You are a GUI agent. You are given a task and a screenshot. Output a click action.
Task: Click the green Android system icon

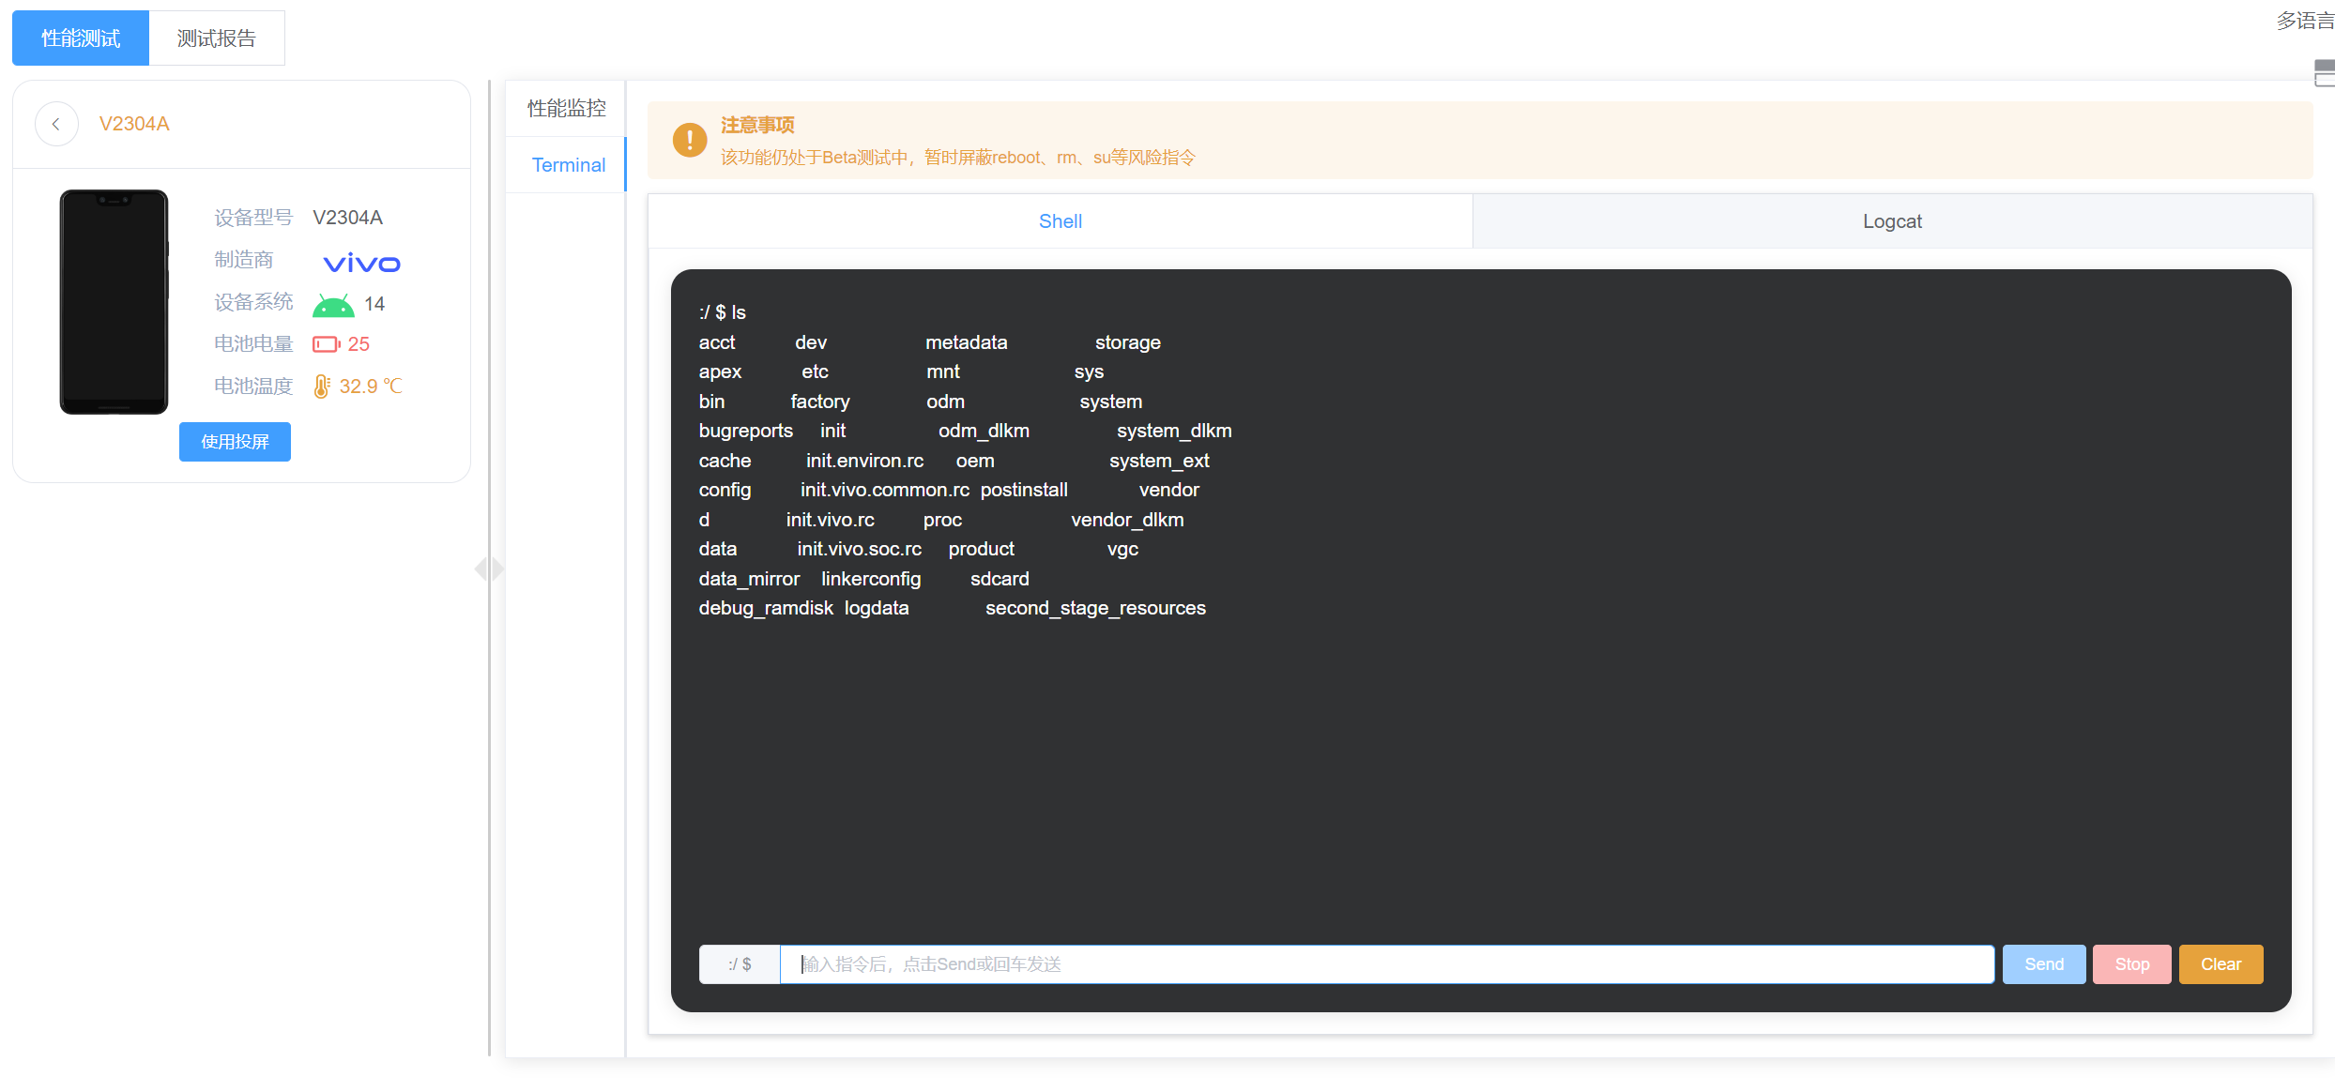click(x=333, y=305)
